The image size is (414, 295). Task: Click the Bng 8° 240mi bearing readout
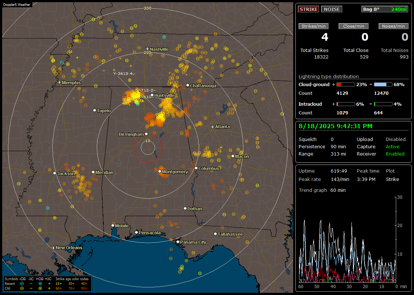point(385,9)
